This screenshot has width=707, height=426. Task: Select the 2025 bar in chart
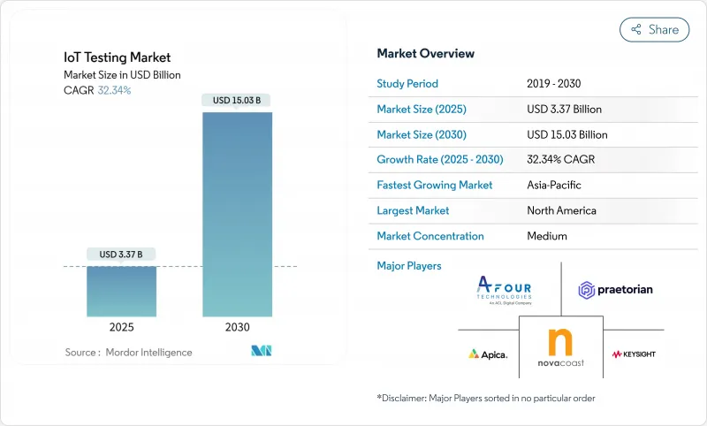point(121,291)
